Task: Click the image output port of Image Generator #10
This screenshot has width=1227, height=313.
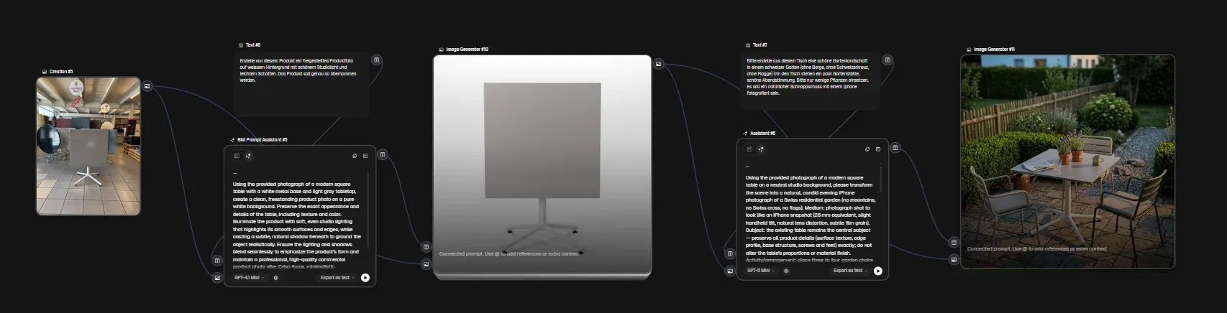Action: click(x=658, y=64)
